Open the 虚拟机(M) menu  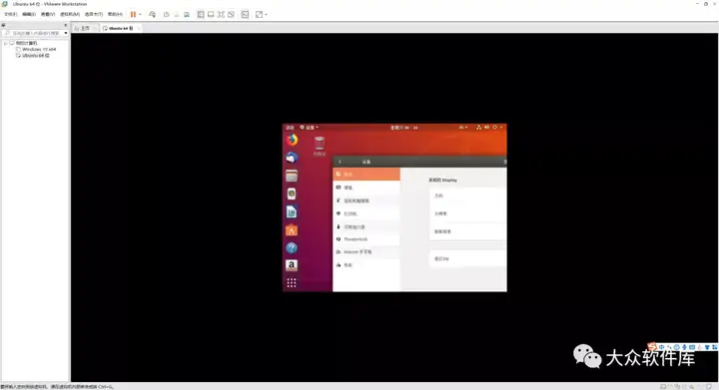pyautogui.click(x=70, y=14)
